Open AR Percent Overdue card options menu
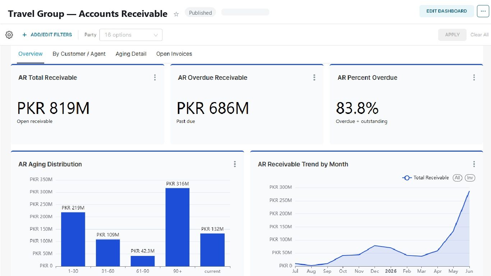The height and width of the screenshot is (276, 491). [474, 77]
